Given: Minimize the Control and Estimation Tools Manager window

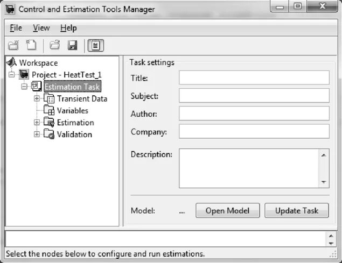Looking at the screenshot, I should pyautogui.click(x=280, y=7).
